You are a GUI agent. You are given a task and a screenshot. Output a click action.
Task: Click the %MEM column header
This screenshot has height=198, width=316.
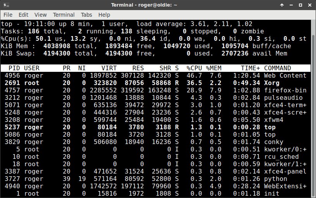214,68
